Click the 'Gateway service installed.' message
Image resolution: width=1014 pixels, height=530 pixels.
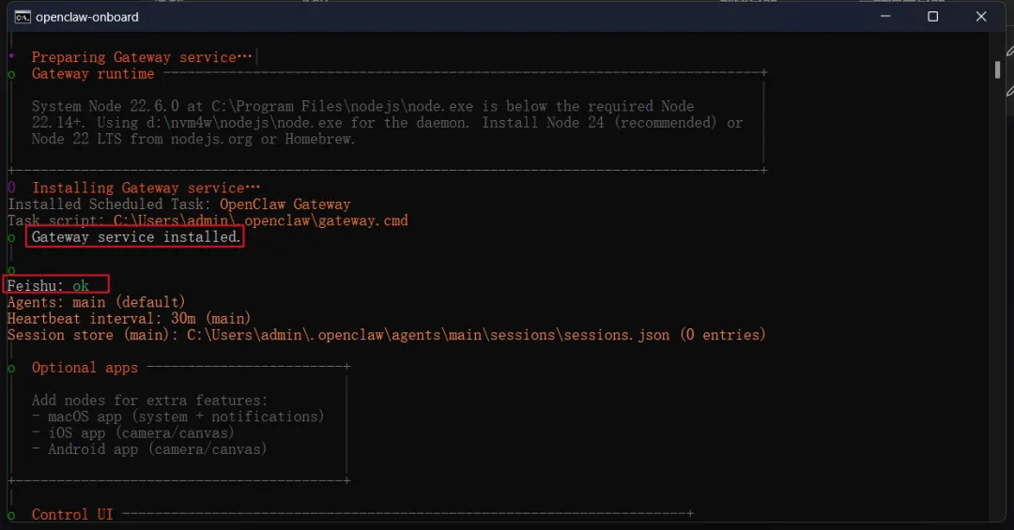[136, 237]
